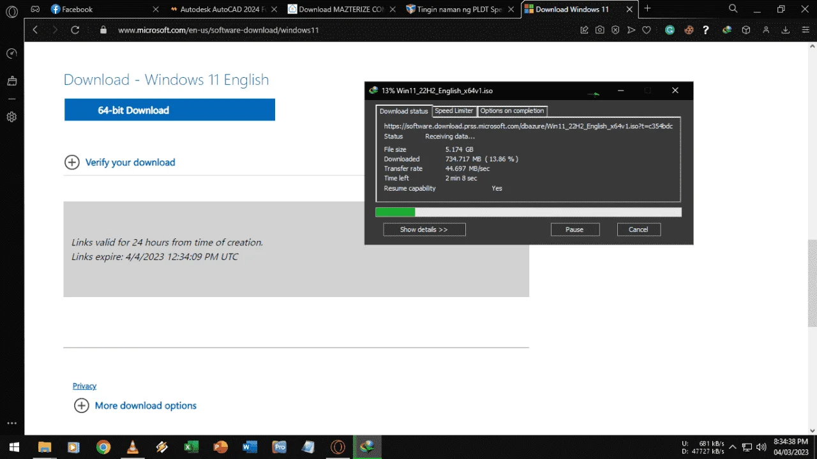Cancel the Win11 ISO download
Viewport: 817px width, 459px height.
(638, 229)
